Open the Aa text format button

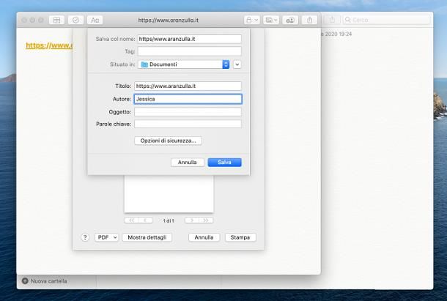[95, 20]
